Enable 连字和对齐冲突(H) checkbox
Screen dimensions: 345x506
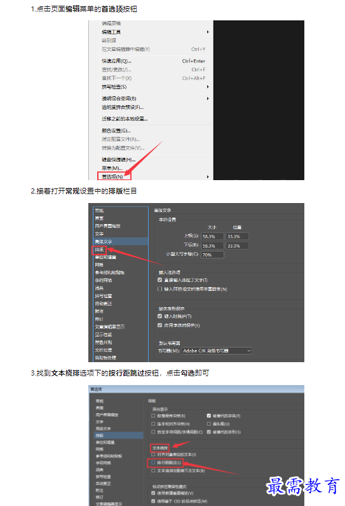click(153, 424)
